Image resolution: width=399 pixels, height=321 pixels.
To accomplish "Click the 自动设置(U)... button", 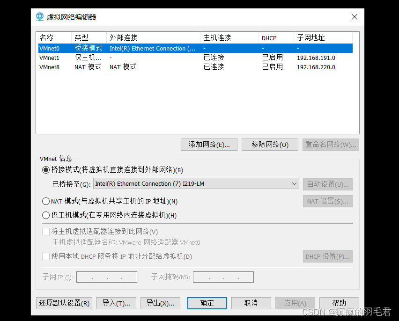I will point(327,184).
